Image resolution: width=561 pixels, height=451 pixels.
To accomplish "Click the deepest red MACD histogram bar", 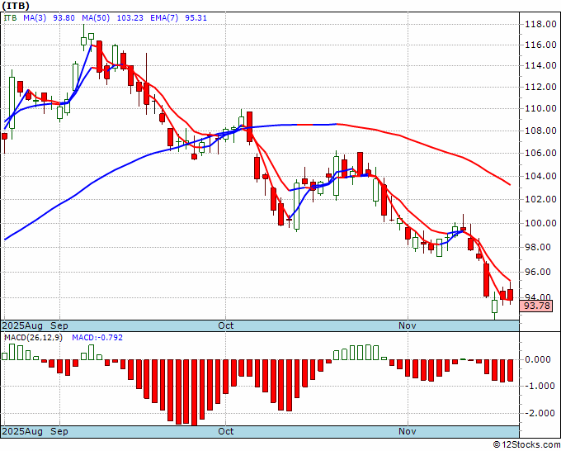I will point(194,392).
